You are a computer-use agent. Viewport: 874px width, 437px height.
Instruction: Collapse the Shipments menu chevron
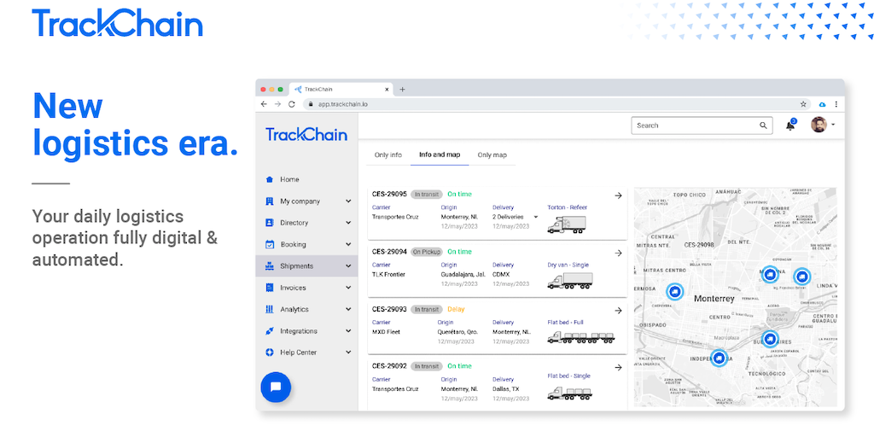[348, 266]
